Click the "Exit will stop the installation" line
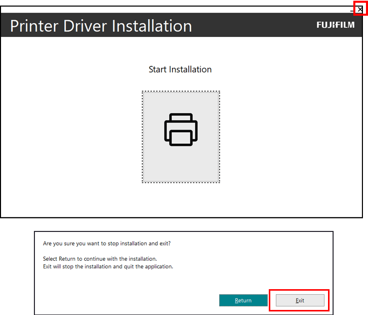The image size is (368, 315). tap(108, 266)
